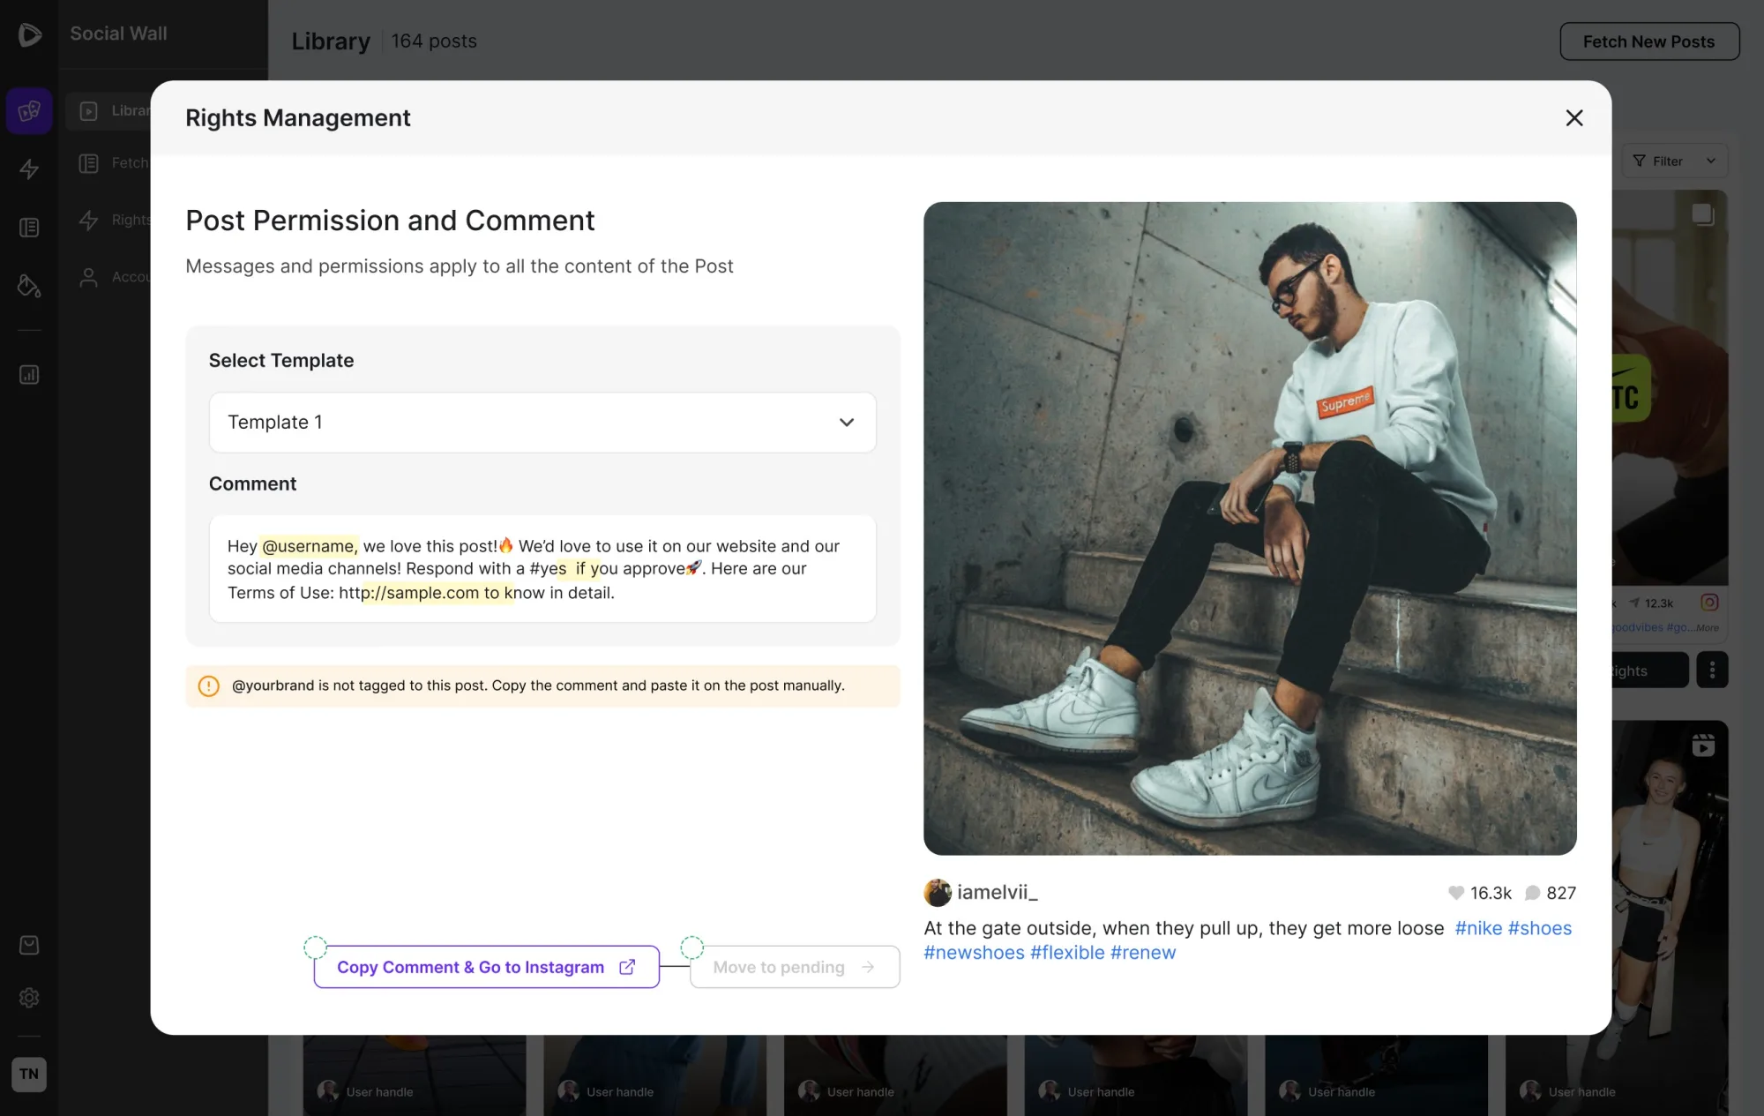This screenshot has width=1764, height=1116.
Task: Click the 164 posts count text
Action: pyautogui.click(x=434, y=41)
